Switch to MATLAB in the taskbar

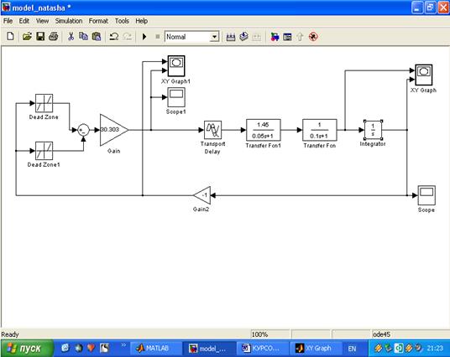(153, 348)
